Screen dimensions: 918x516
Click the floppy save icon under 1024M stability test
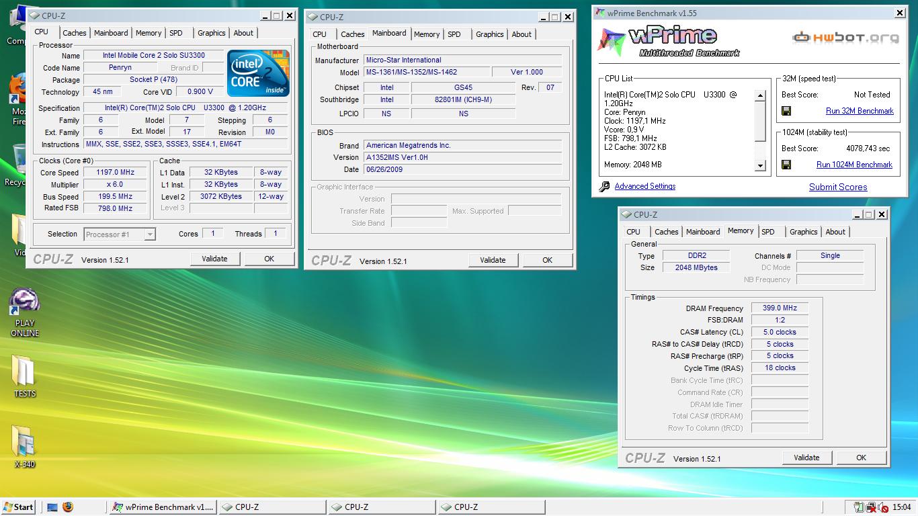[x=786, y=165]
